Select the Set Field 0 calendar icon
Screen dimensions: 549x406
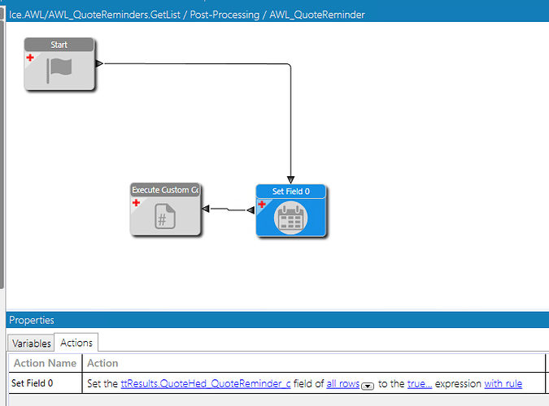coord(290,218)
